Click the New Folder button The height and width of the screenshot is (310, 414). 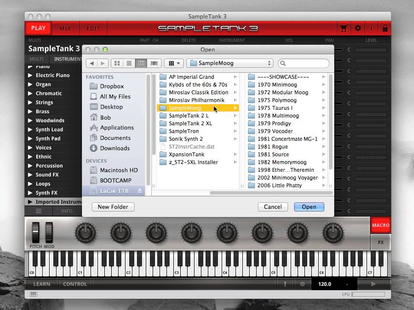[113, 207]
